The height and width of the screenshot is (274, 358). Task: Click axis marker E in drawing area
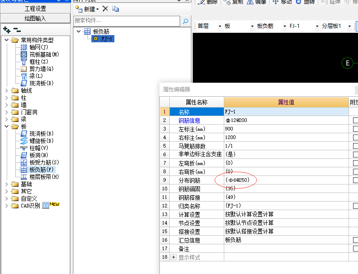pyautogui.click(x=348, y=63)
